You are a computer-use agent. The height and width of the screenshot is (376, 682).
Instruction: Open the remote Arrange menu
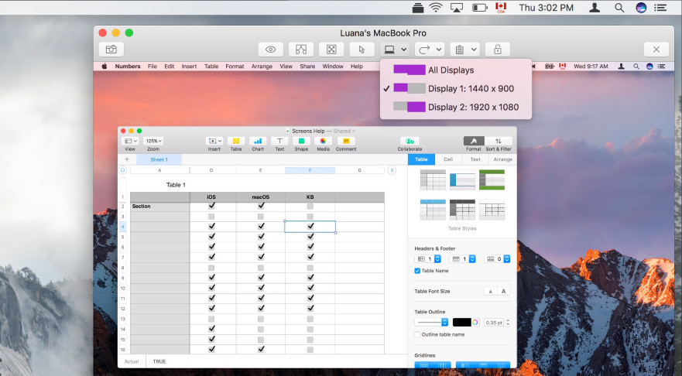tap(262, 67)
